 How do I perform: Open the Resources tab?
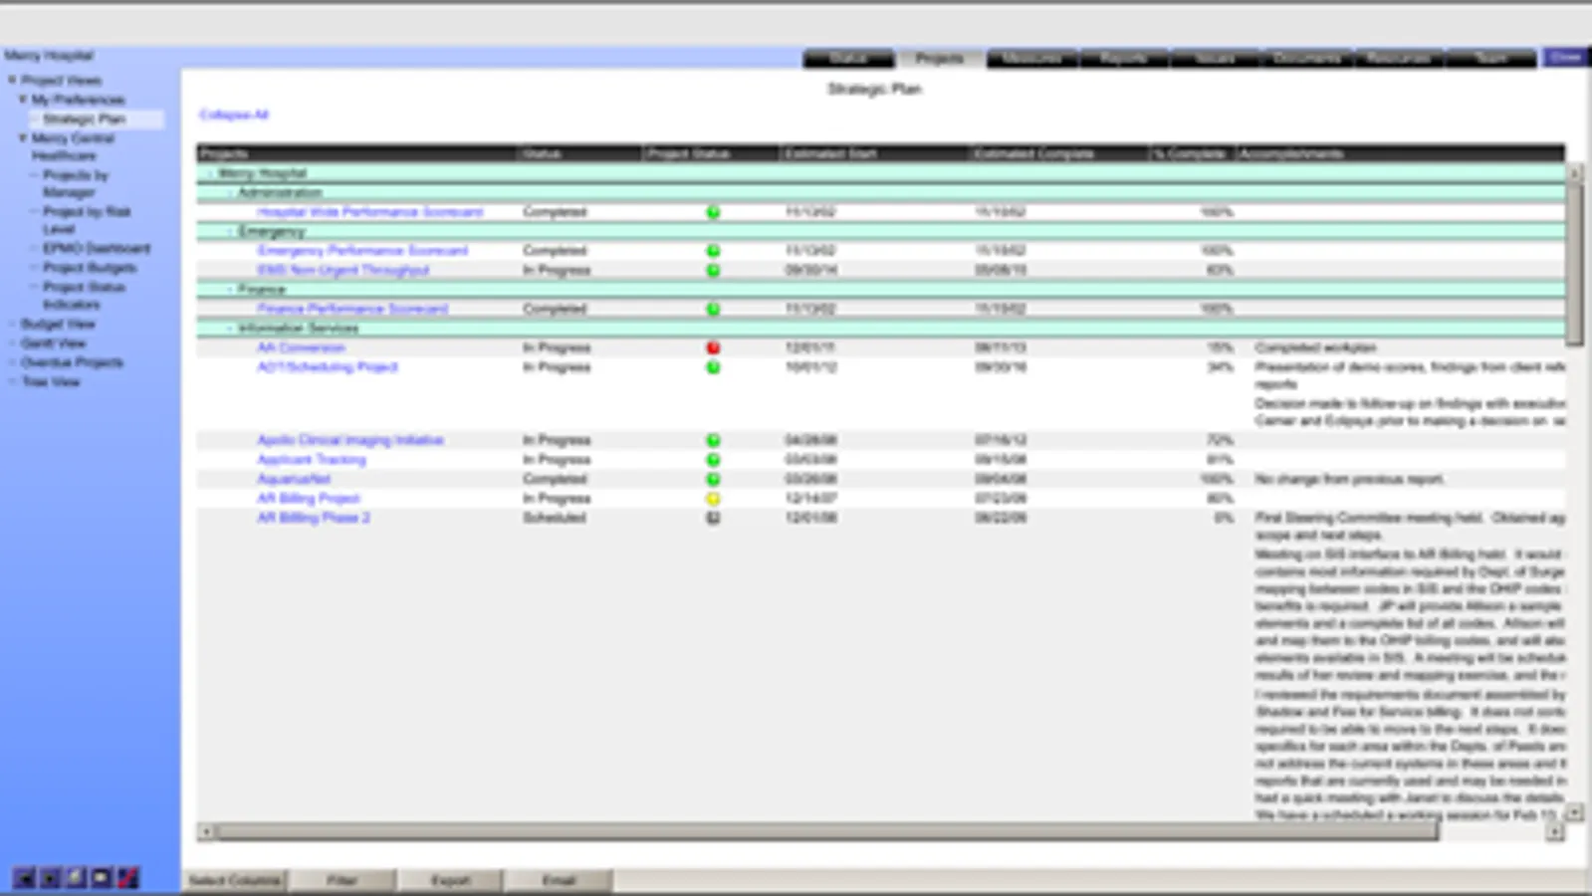(1398, 58)
